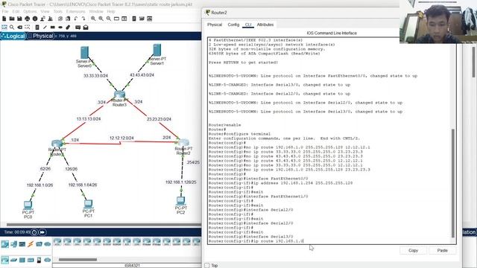477x268 pixels.
Task: Click the 192.168.1.128/25 label
Action: [x=180, y=182]
